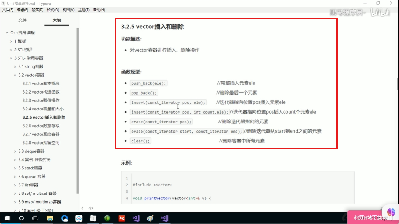This screenshot has width=399, height=224.
Task: Open the 格式(O) menu
Action: pos(52,9)
